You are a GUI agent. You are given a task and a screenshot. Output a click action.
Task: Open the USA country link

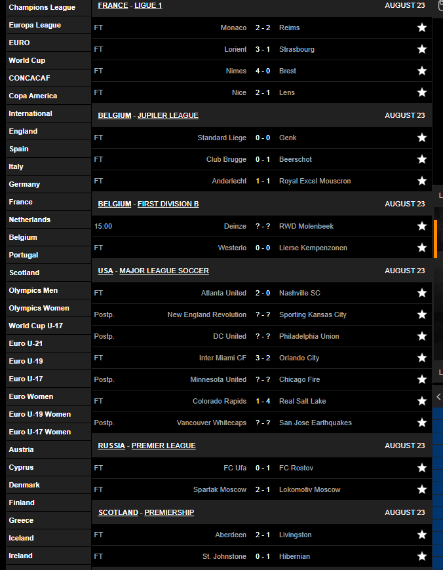[106, 271]
